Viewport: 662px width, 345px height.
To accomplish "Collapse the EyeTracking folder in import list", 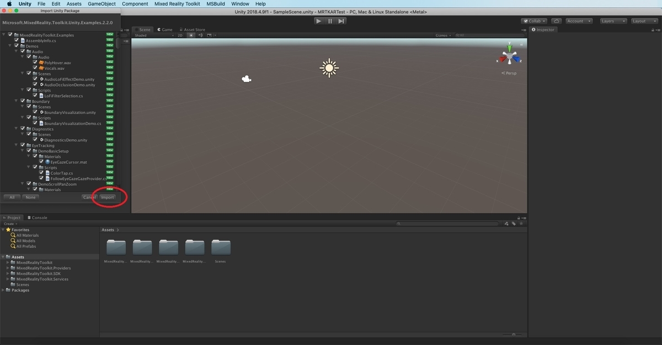I will (x=17, y=146).
